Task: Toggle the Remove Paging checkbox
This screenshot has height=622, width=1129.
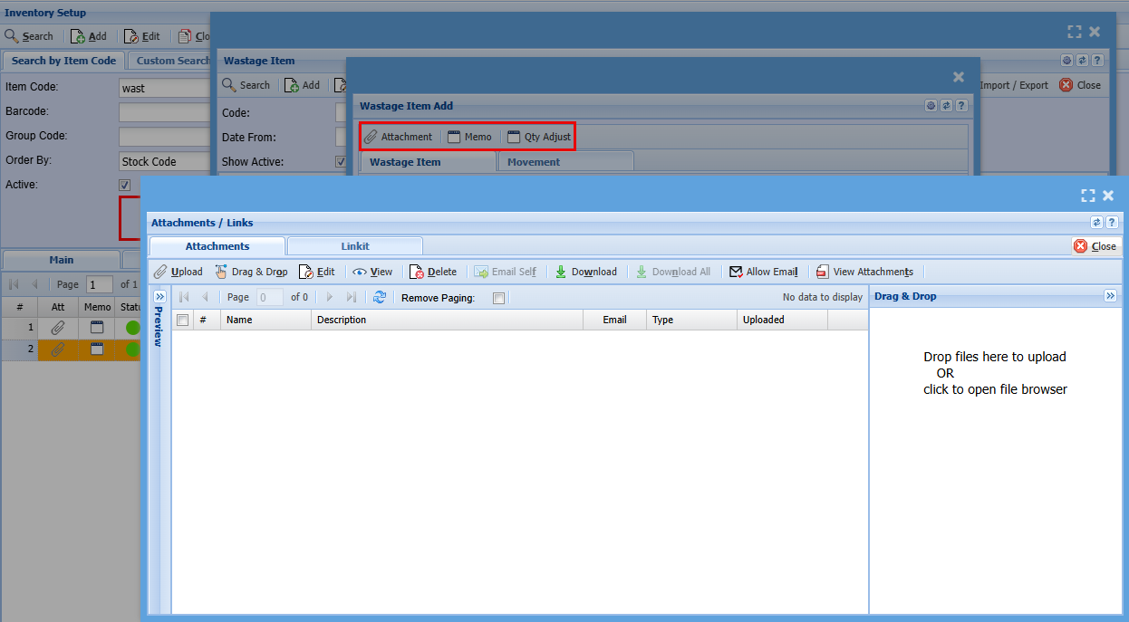Action: tap(498, 298)
